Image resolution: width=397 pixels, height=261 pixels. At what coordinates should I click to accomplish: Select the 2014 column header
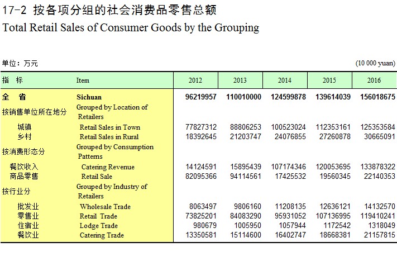(285, 80)
